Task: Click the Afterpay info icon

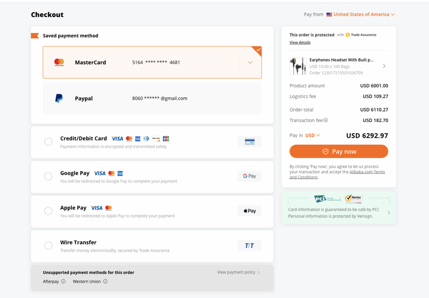Action: 63,281
